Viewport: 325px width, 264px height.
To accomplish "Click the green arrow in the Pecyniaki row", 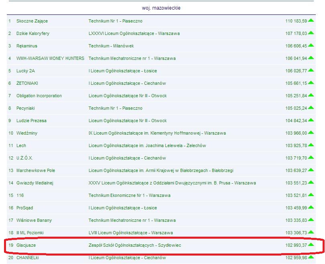I will (311, 108).
